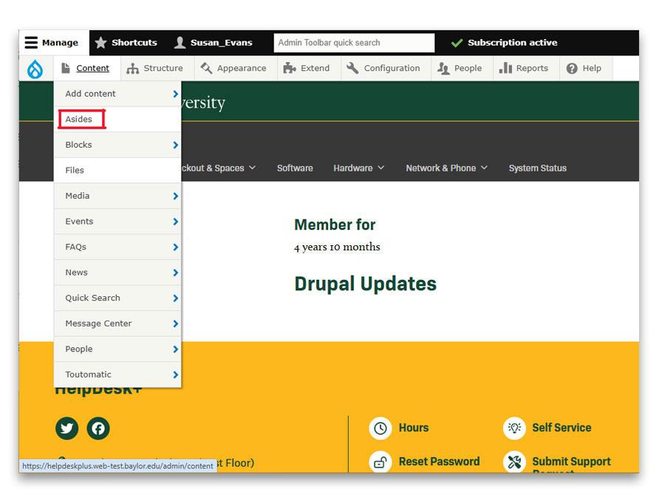Open the Appearance toolbar tab
The image size is (665, 500).
tap(236, 68)
